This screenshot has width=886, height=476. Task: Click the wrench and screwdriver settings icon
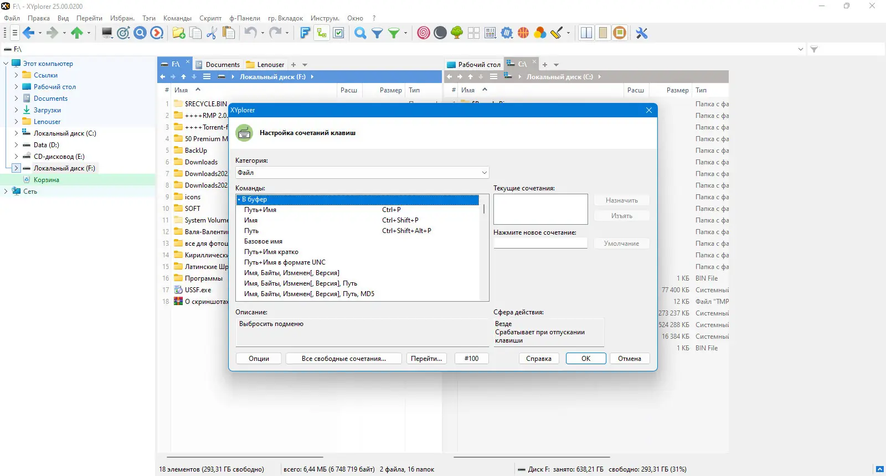click(642, 33)
